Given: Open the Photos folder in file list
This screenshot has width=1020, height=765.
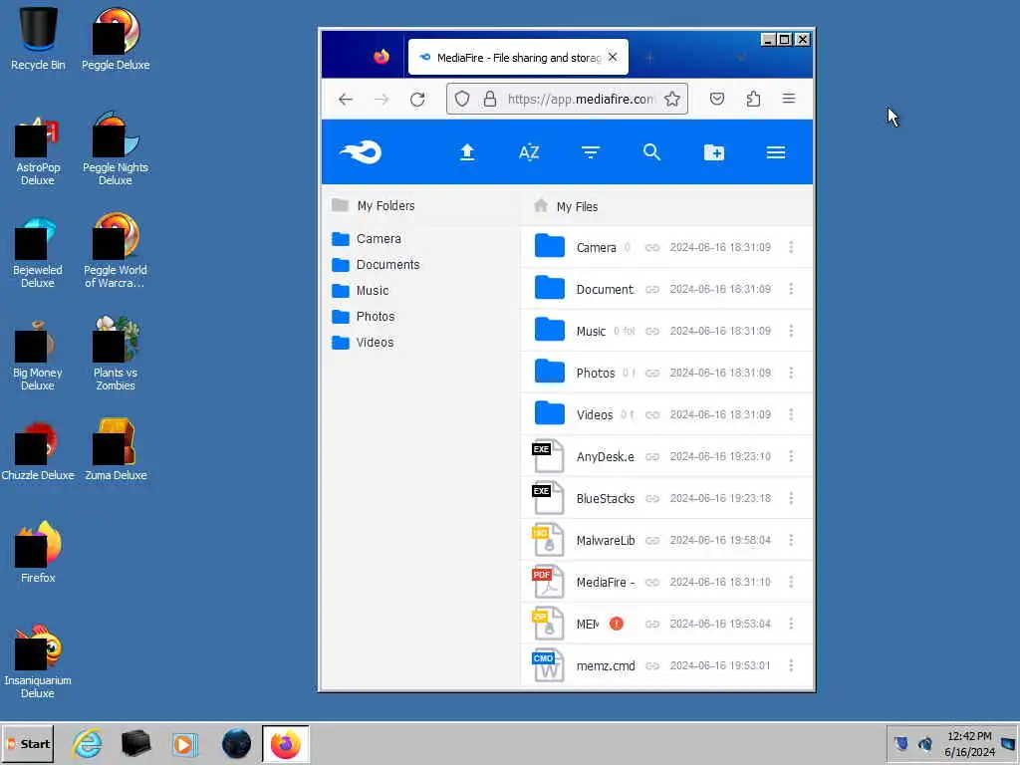Looking at the screenshot, I should point(596,374).
